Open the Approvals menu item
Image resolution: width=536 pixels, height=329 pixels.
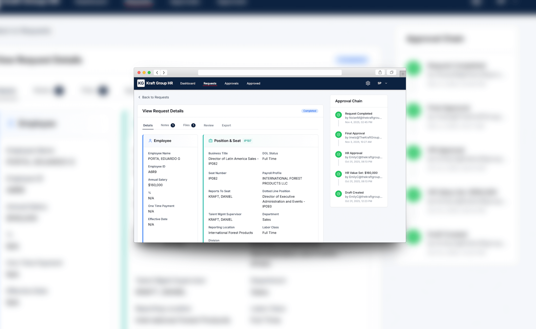click(231, 83)
